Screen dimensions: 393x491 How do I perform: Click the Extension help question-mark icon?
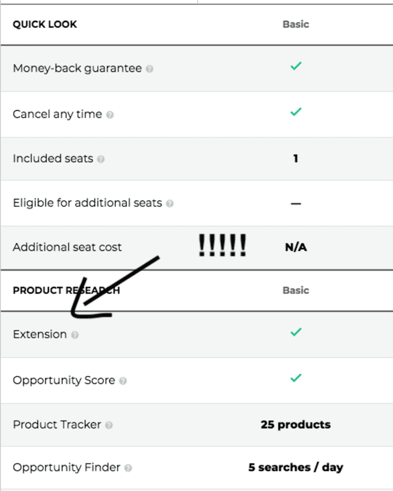coord(75,335)
